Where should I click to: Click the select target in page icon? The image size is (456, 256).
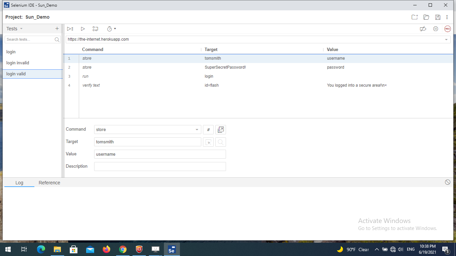click(208, 142)
